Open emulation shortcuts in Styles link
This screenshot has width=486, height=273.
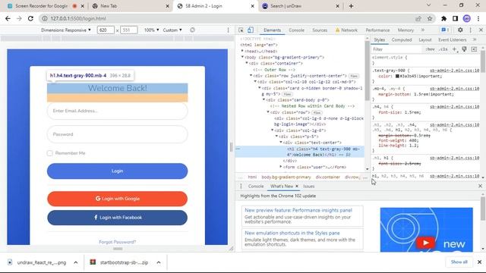click(292, 233)
